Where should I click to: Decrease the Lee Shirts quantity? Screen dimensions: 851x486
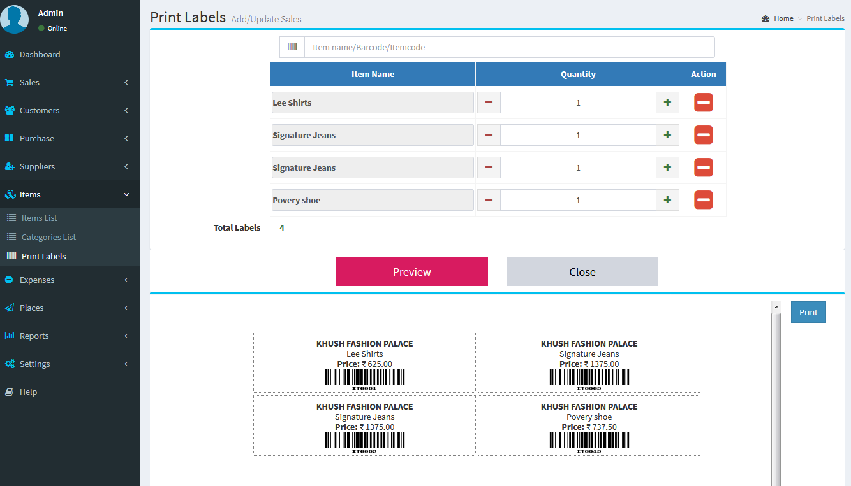coord(489,103)
